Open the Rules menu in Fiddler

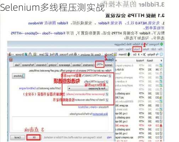pyautogui.click(x=146, y=49)
